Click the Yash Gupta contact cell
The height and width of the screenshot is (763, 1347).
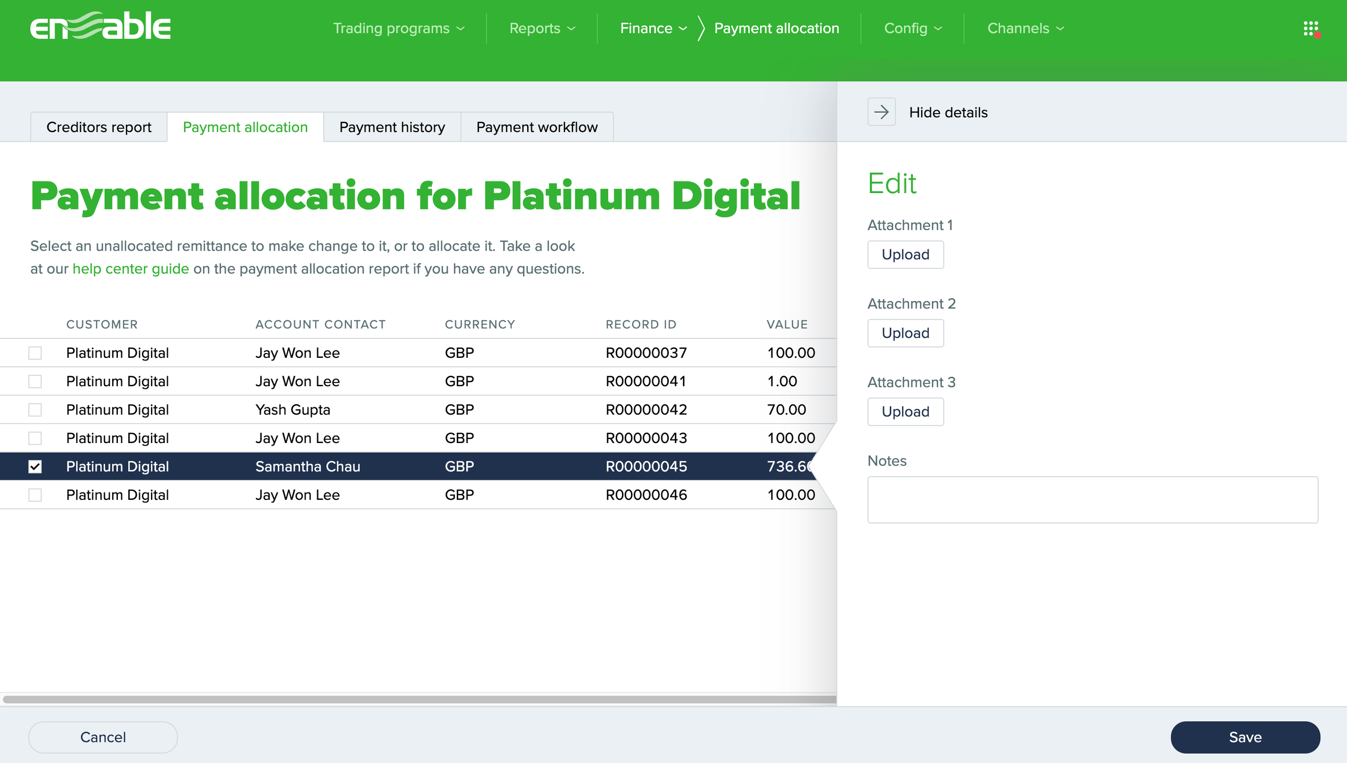[x=293, y=410]
